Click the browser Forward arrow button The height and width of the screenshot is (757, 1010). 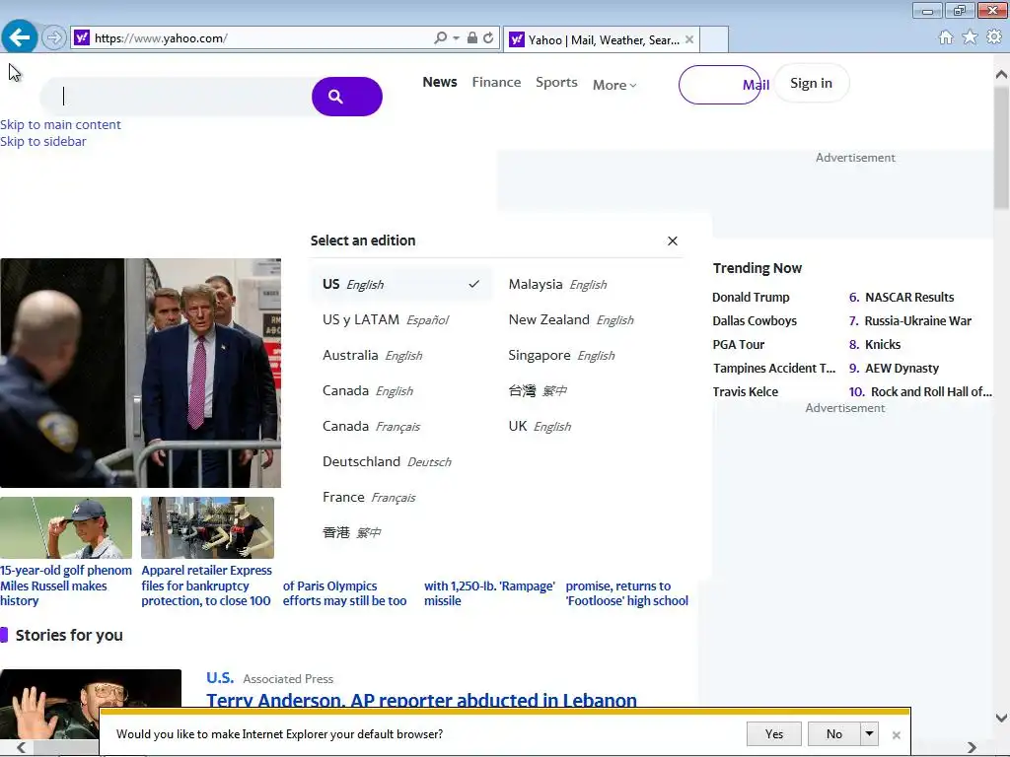(x=54, y=38)
